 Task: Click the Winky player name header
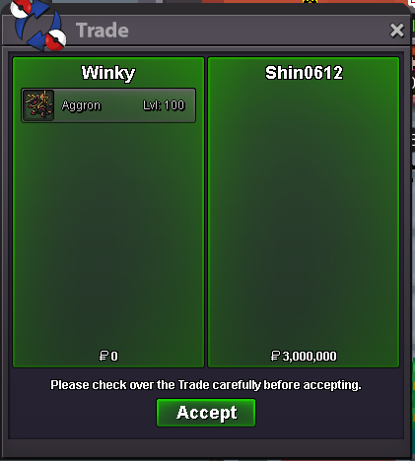coord(108,73)
